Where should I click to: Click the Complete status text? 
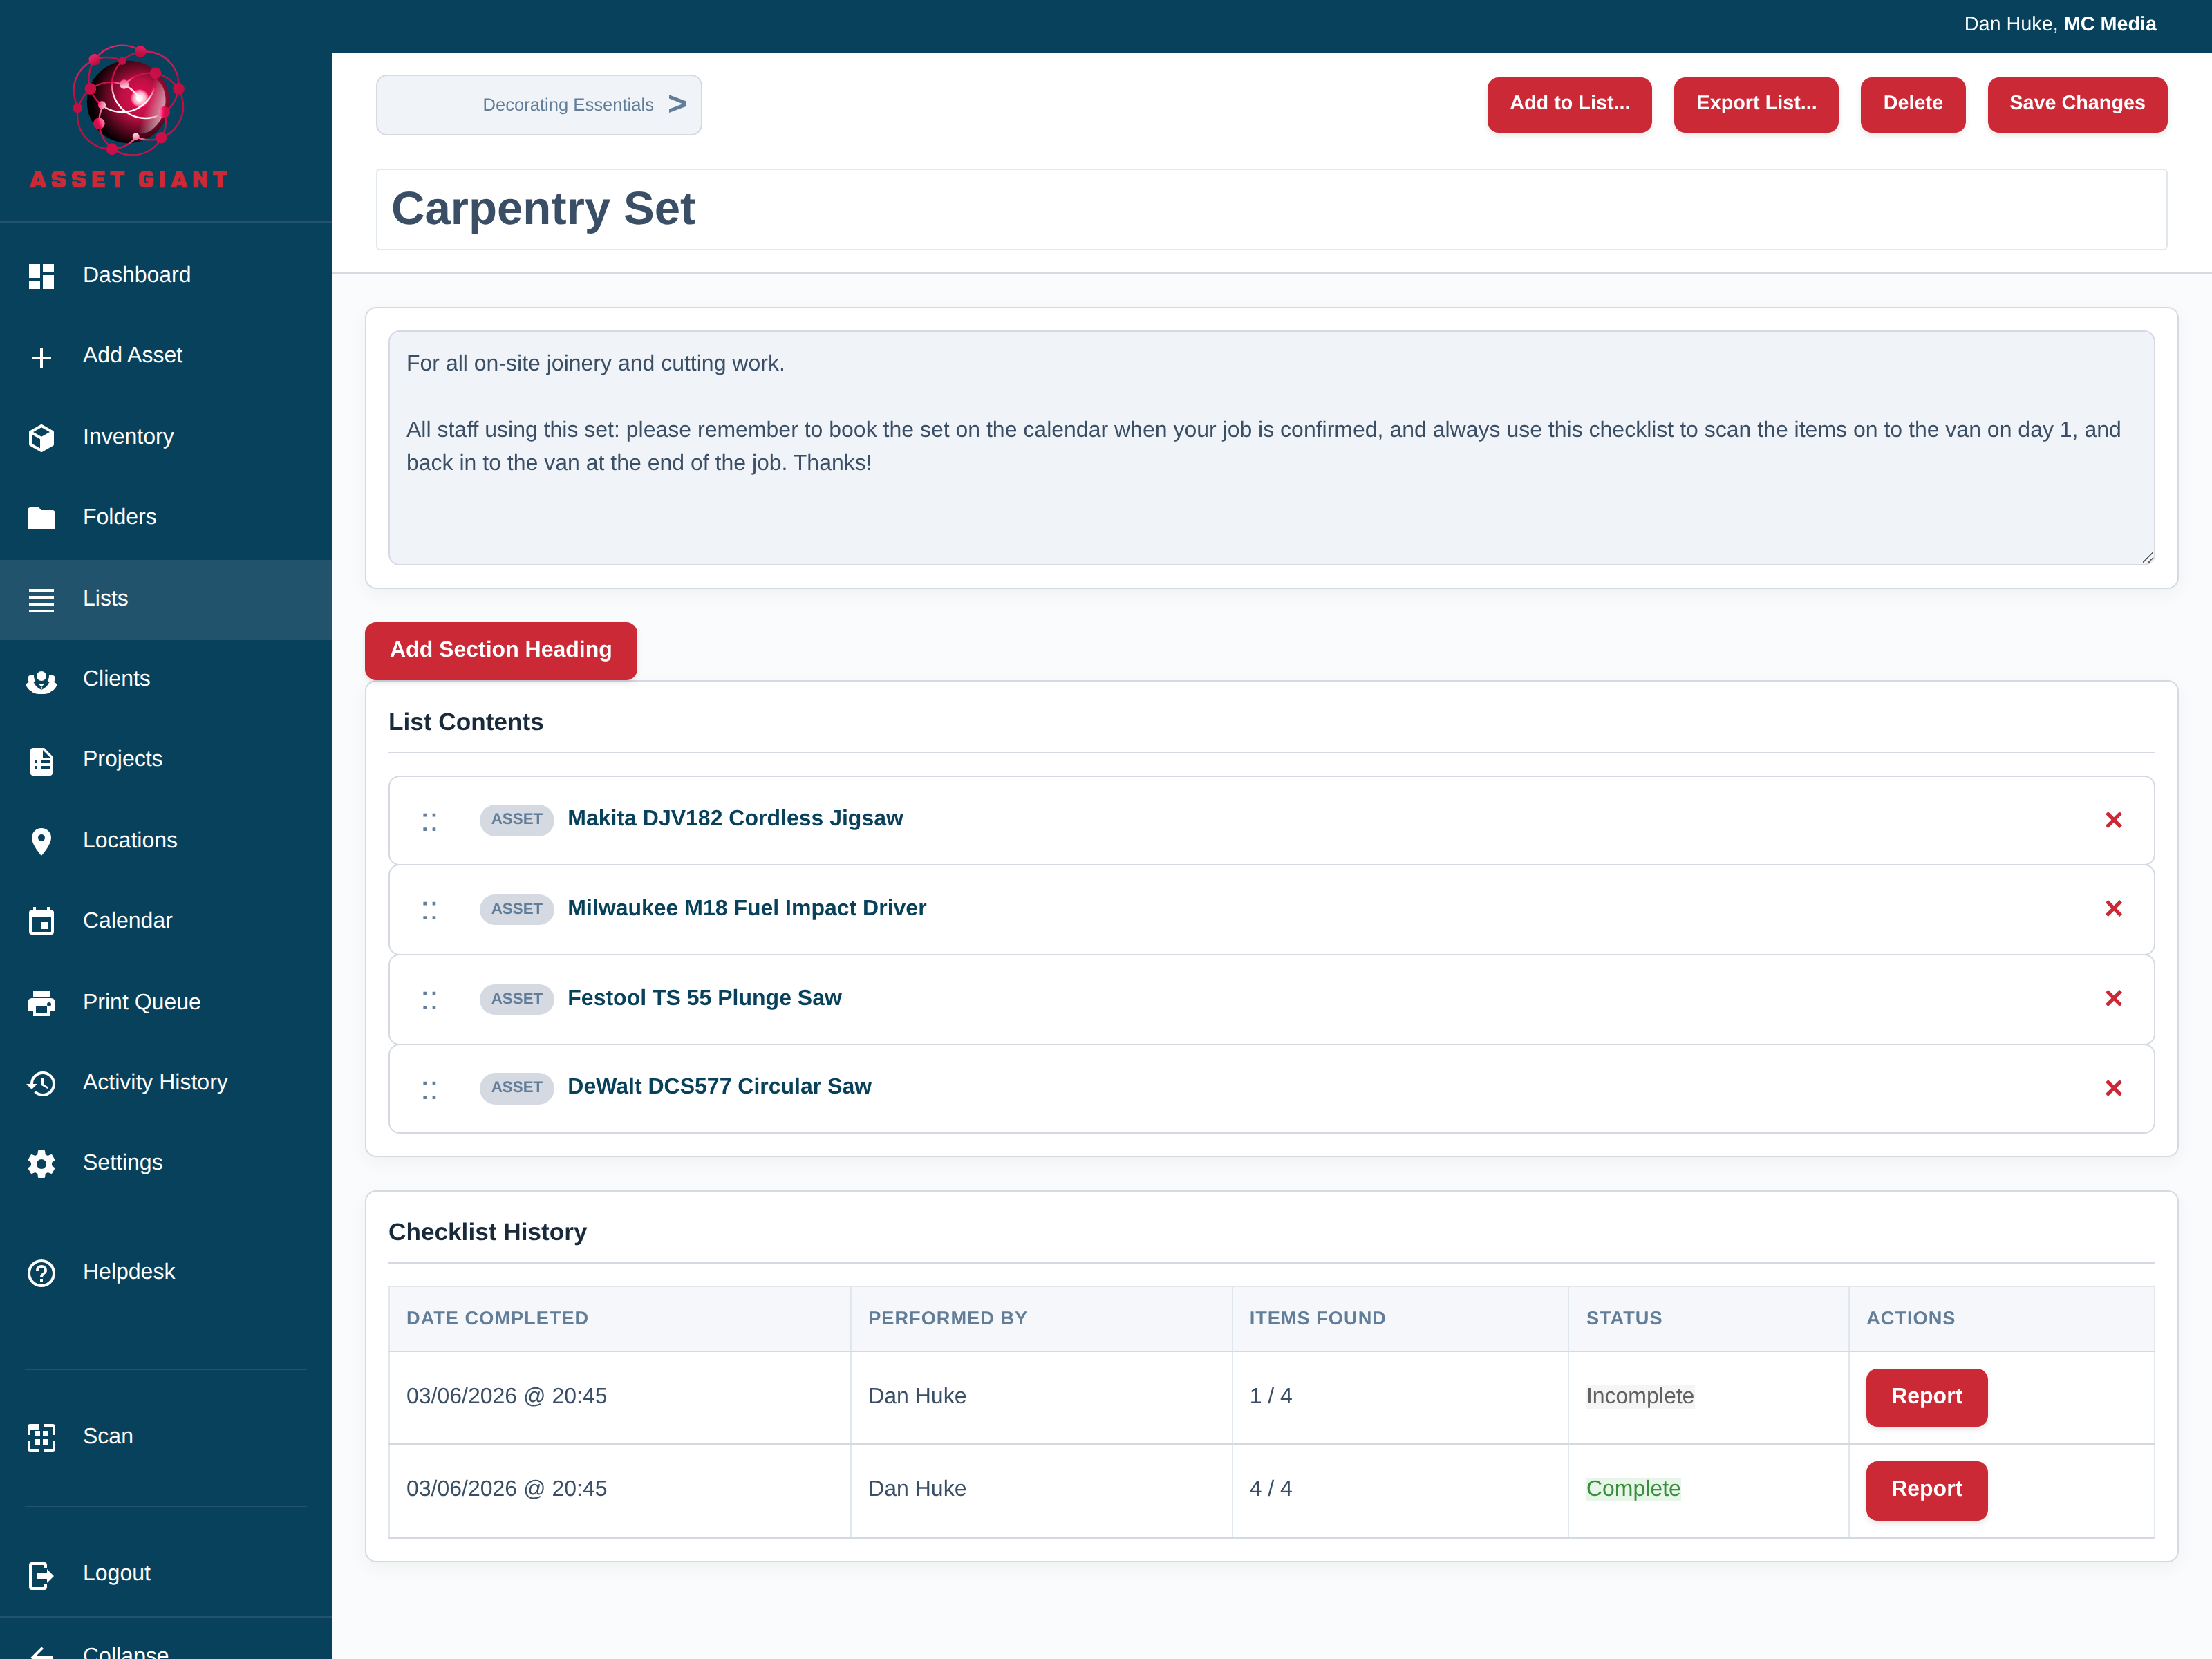pyautogui.click(x=1633, y=1490)
